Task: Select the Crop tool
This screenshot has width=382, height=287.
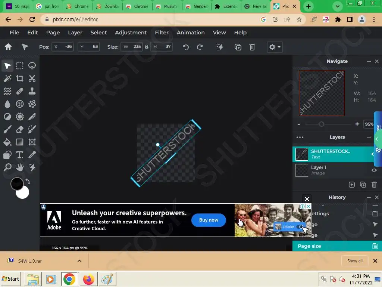Action: click(x=20, y=78)
